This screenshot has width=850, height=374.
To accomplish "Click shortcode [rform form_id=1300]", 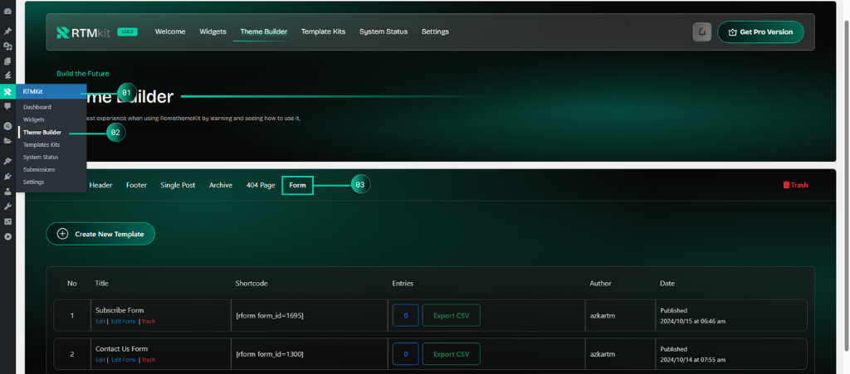I will click(270, 354).
